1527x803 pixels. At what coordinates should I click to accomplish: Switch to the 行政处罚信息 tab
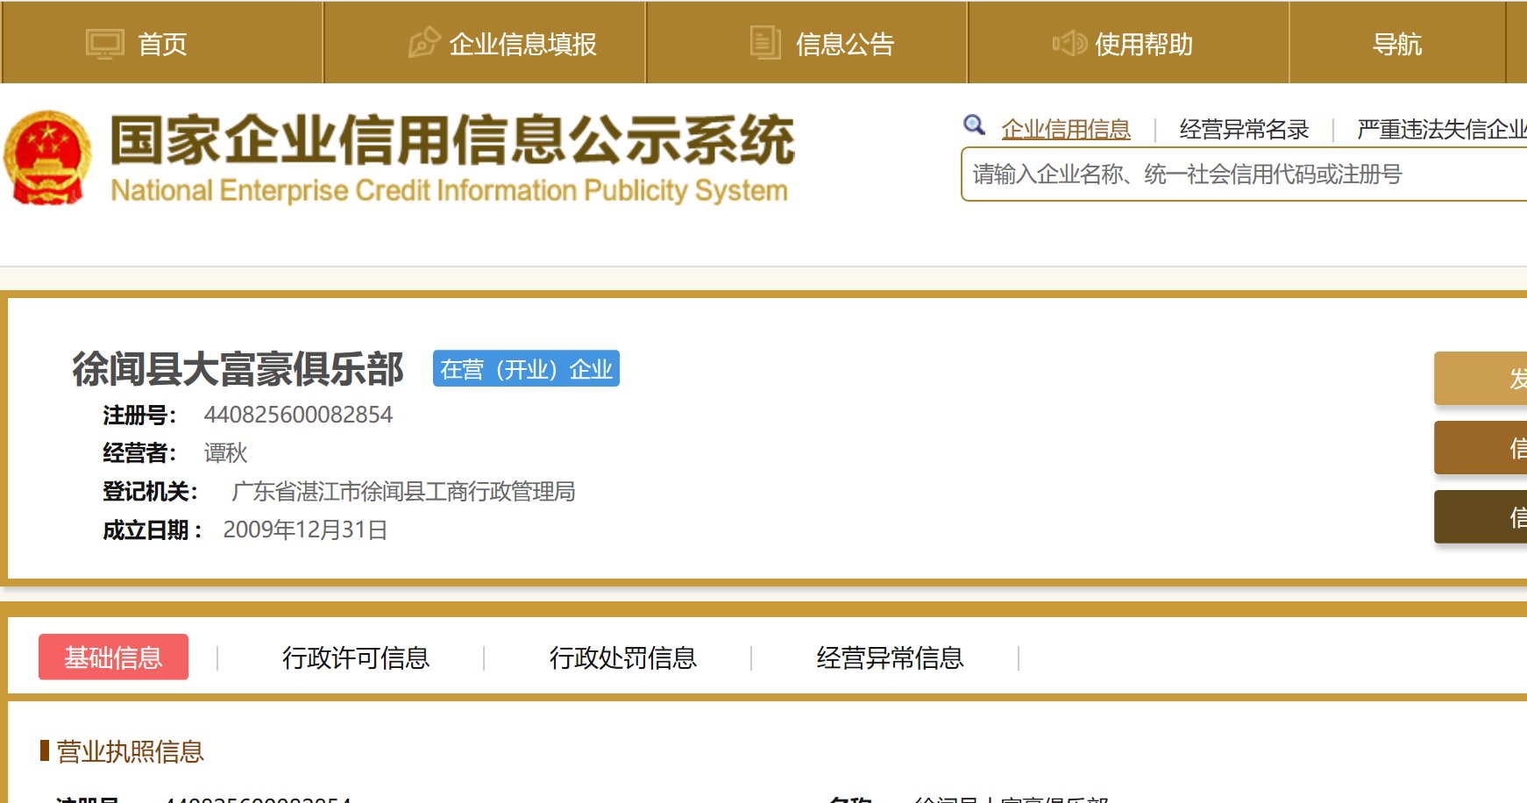click(626, 657)
